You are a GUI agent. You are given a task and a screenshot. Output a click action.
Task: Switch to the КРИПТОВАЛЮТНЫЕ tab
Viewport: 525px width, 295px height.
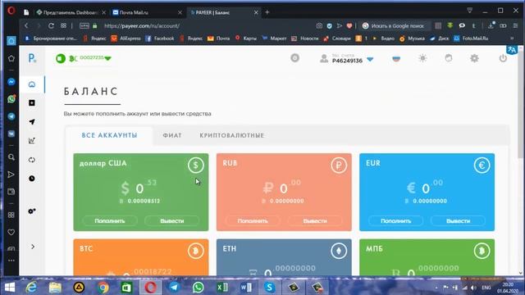tap(232, 135)
